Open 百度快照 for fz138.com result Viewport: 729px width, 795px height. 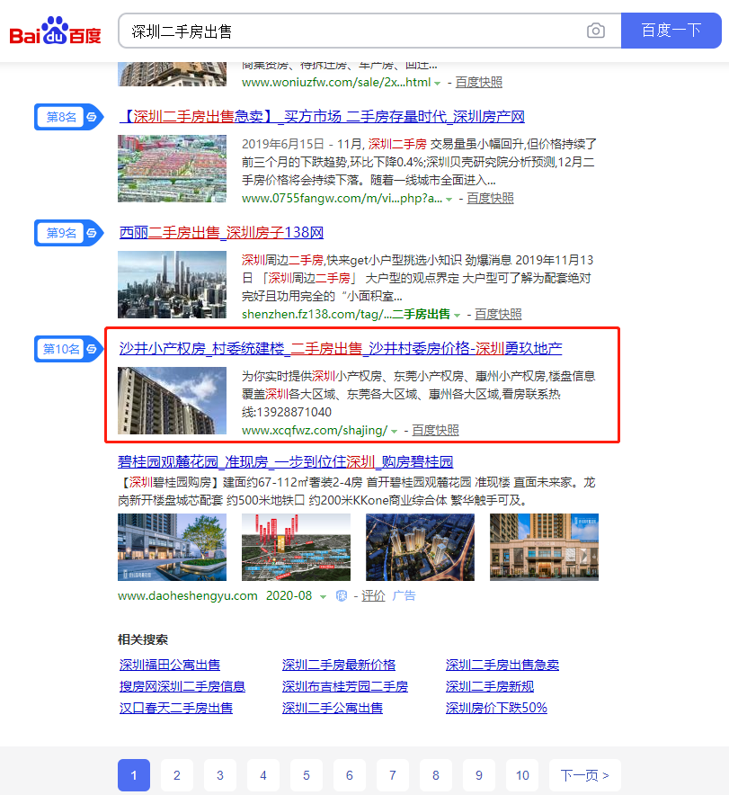pyautogui.click(x=498, y=315)
